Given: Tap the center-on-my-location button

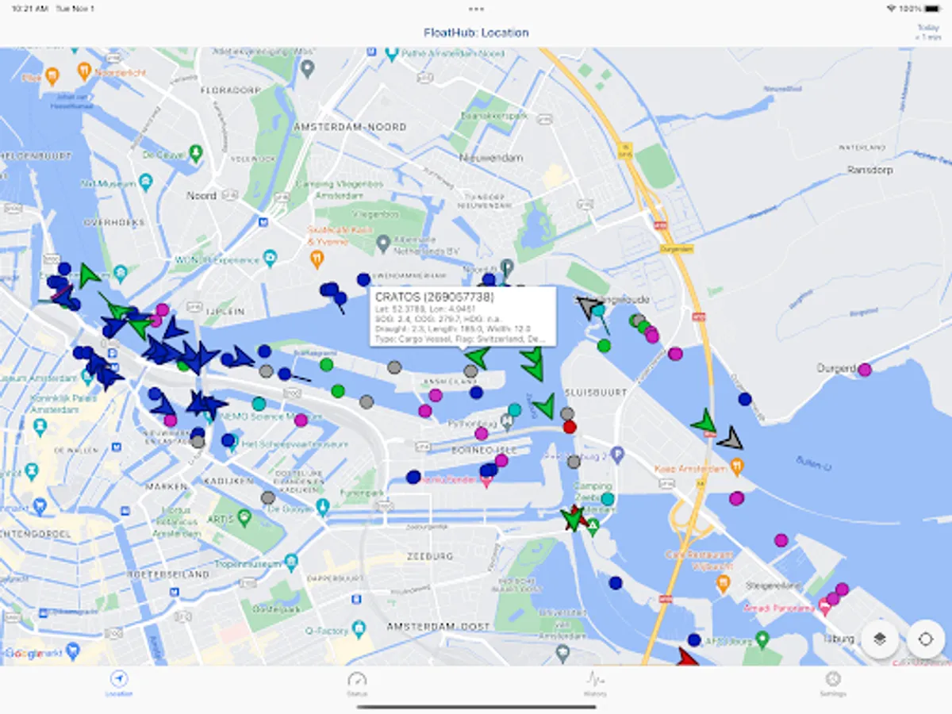Looking at the screenshot, I should (926, 639).
